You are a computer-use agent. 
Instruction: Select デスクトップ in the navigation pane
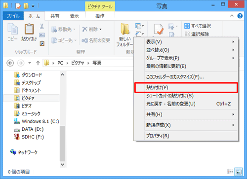28,82
